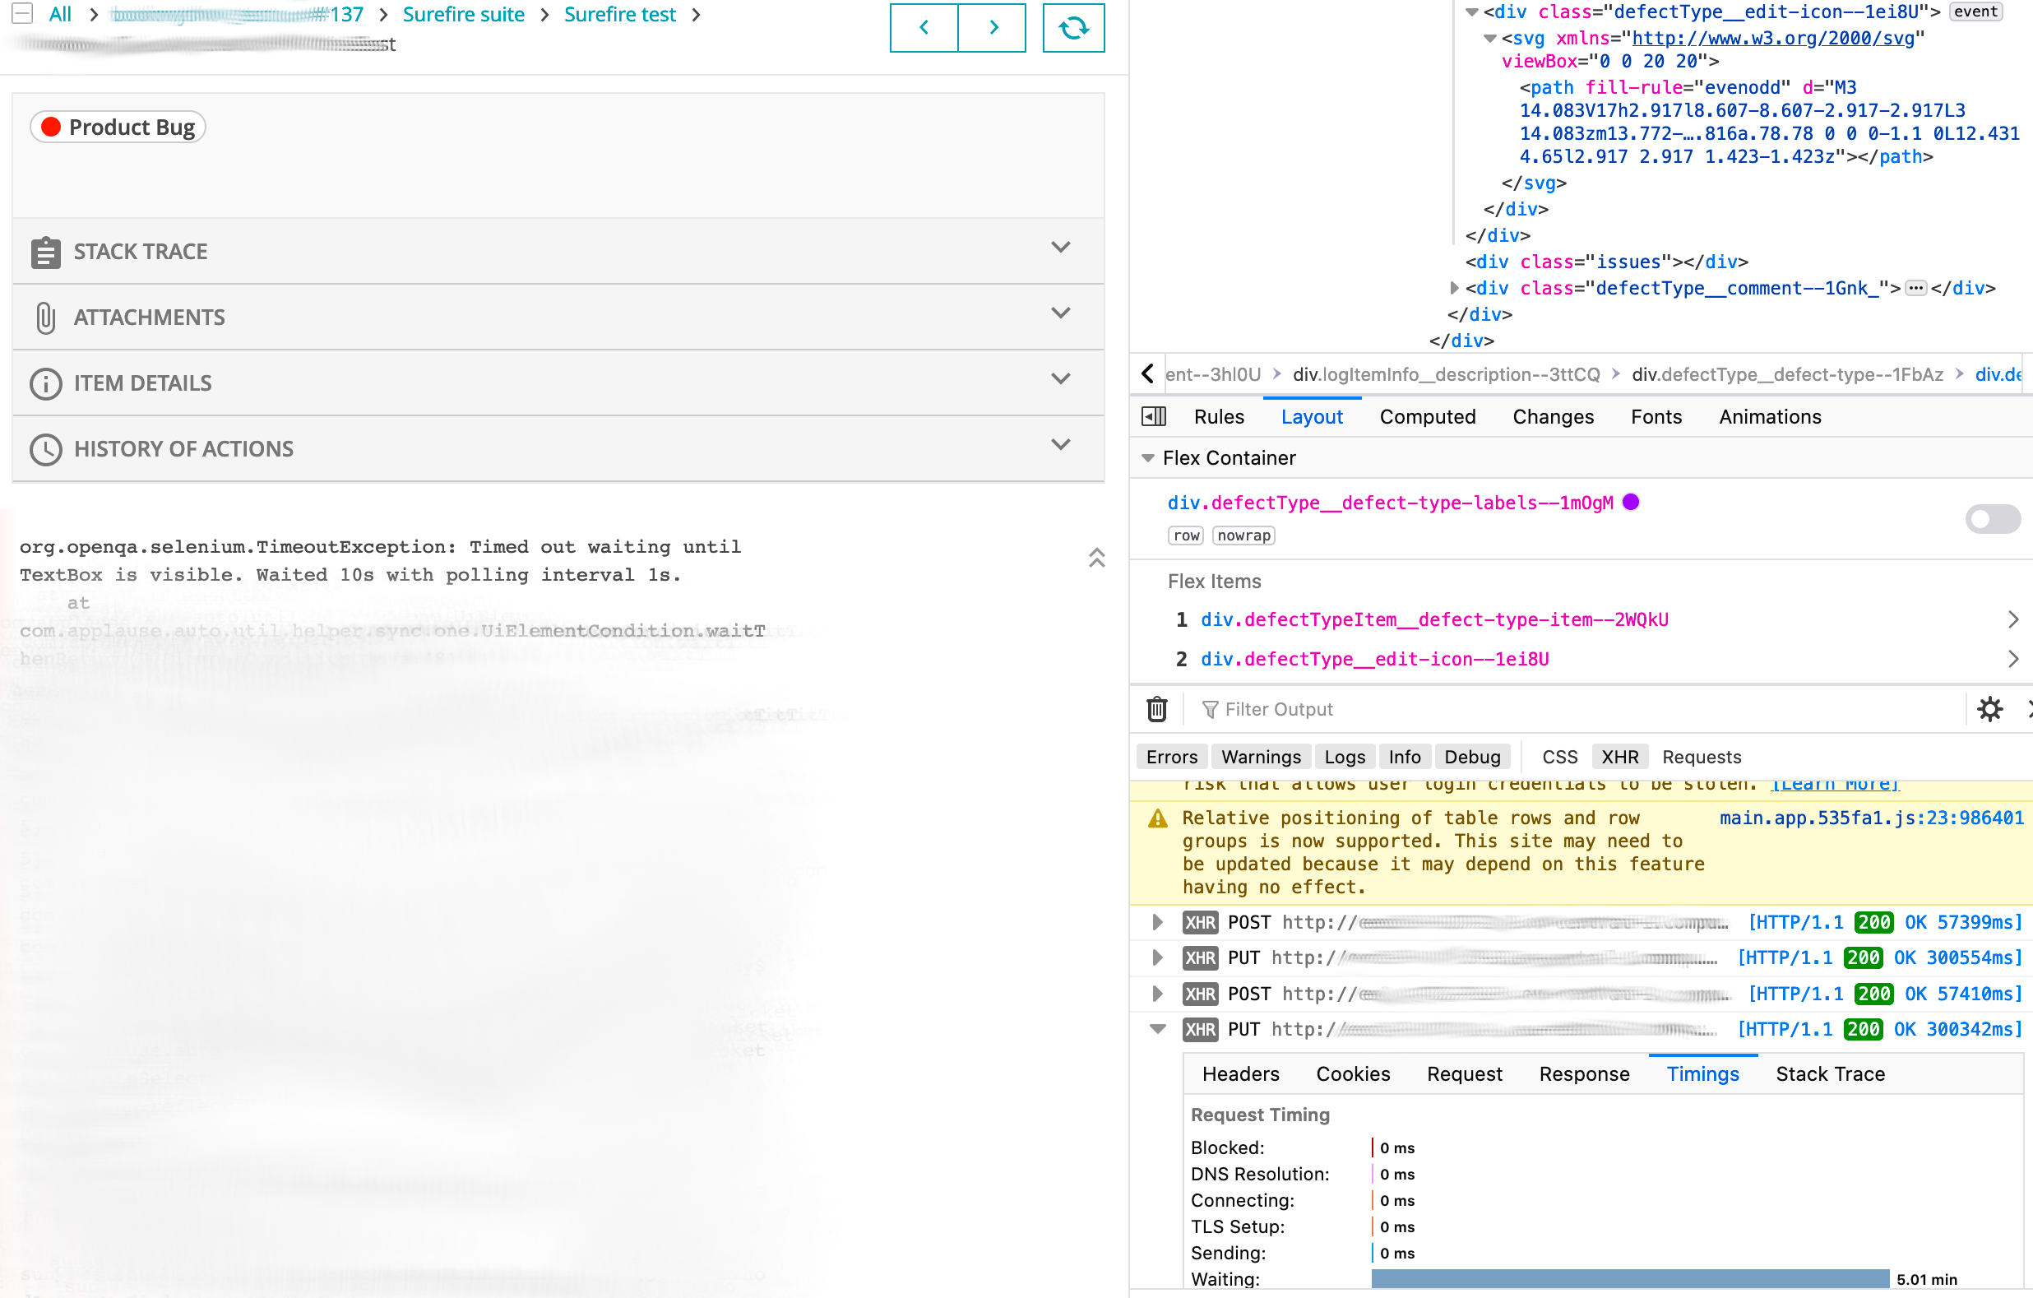Click the Attachments paperclip icon

pyautogui.click(x=45, y=318)
